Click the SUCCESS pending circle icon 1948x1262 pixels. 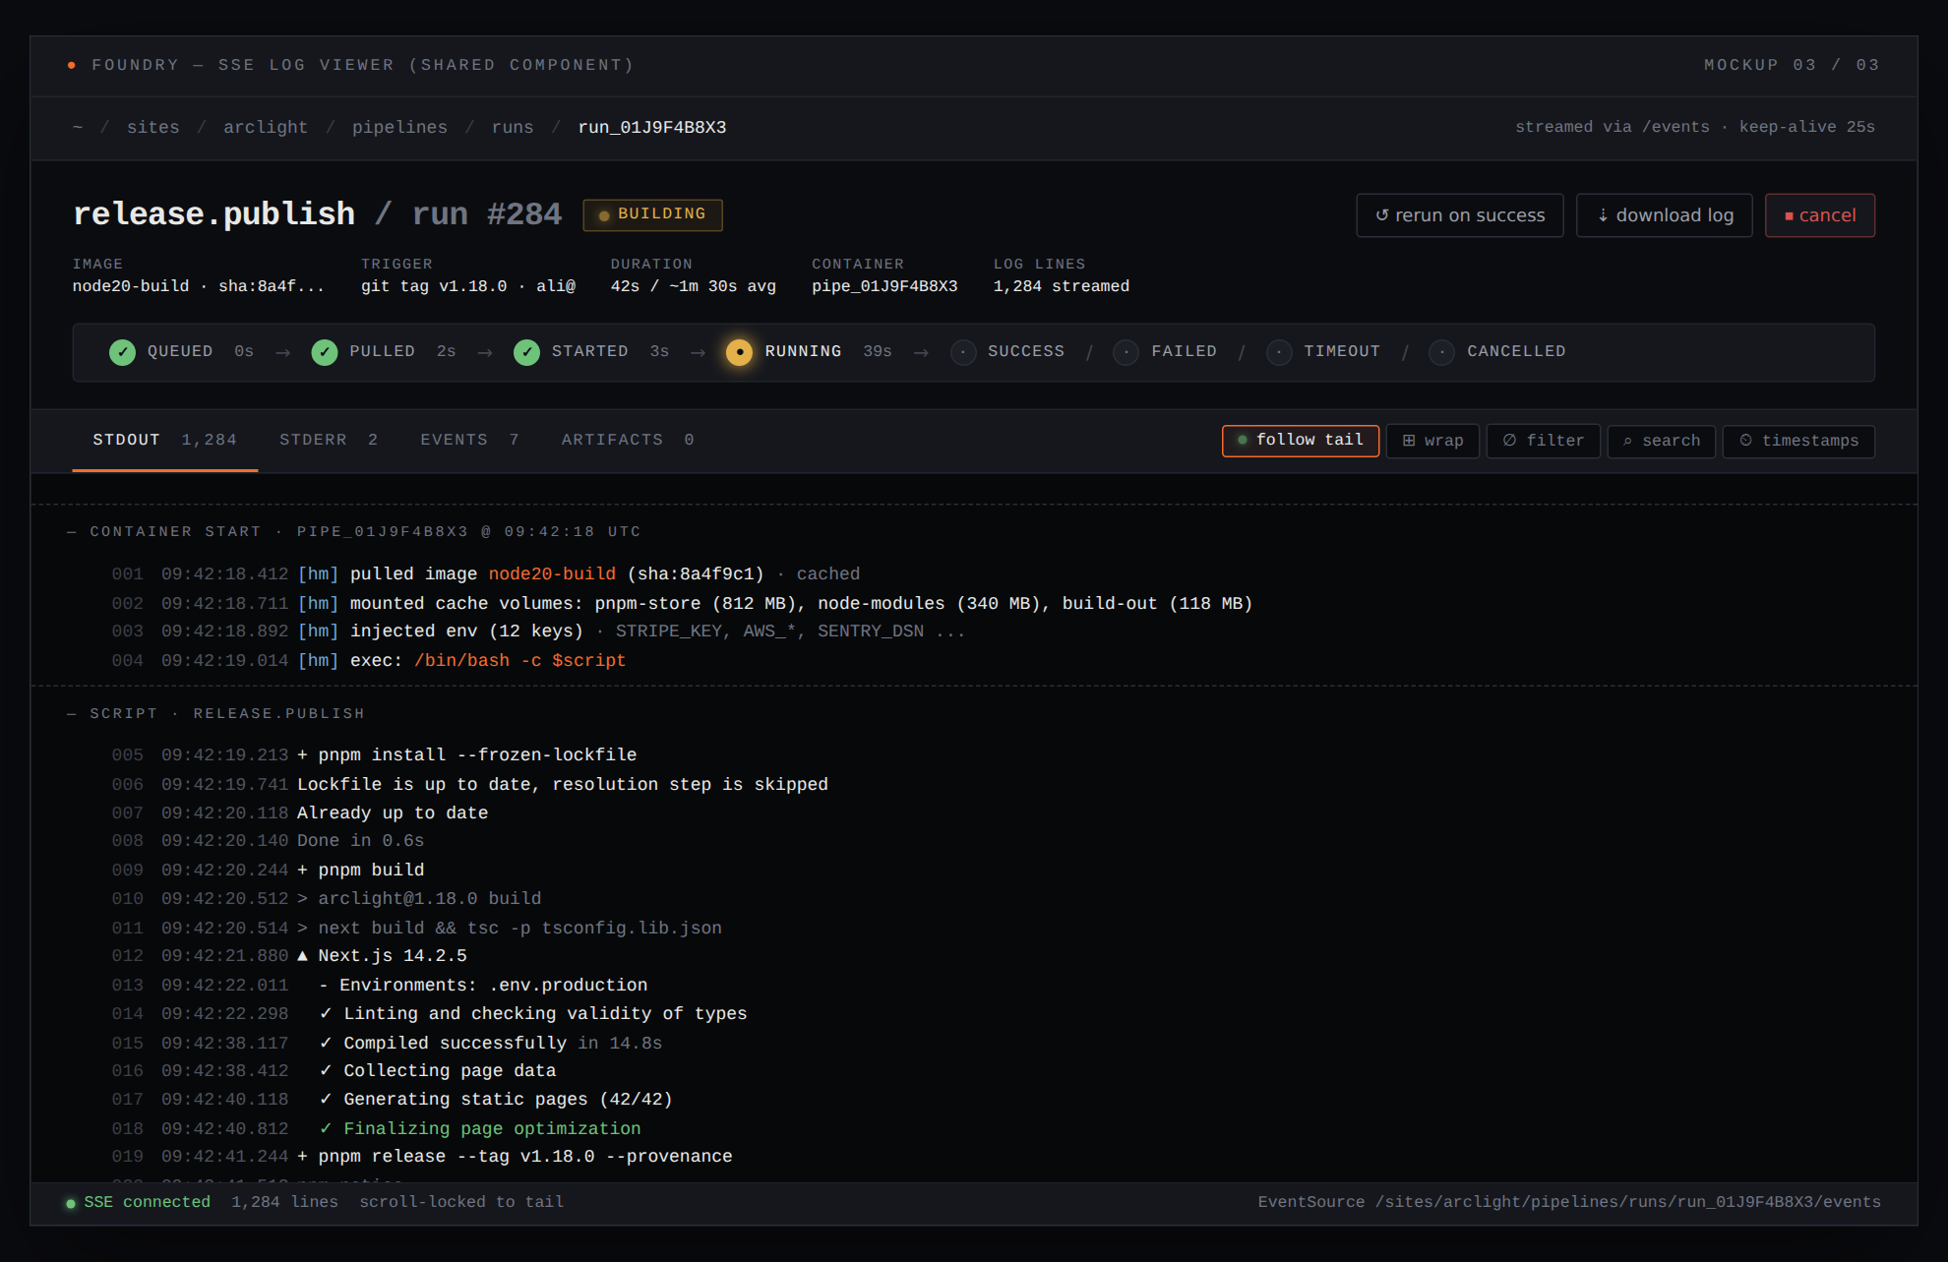[963, 352]
